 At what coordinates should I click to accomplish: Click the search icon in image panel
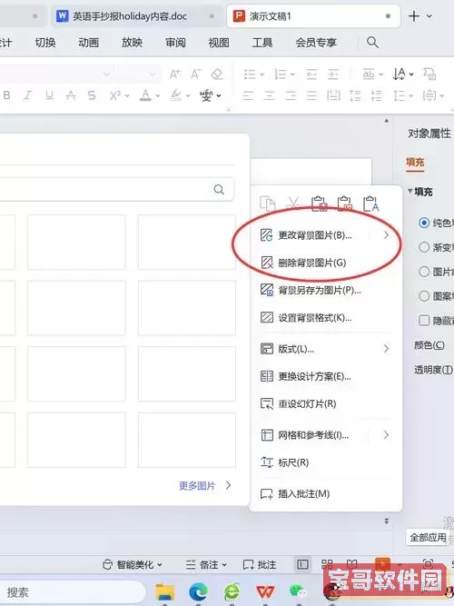(219, 189)
